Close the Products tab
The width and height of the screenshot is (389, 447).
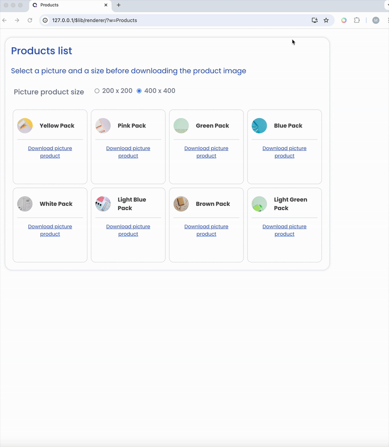(106, 5)
